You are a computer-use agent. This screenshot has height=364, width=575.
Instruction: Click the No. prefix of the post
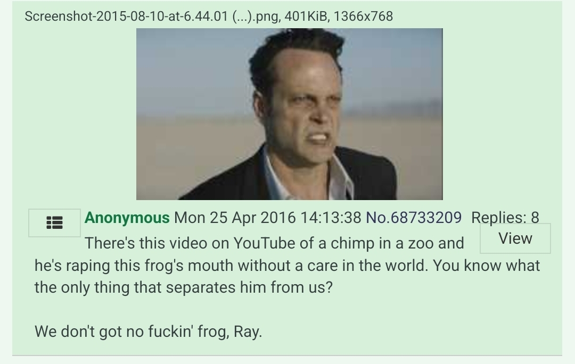click(x=377, y=218)
